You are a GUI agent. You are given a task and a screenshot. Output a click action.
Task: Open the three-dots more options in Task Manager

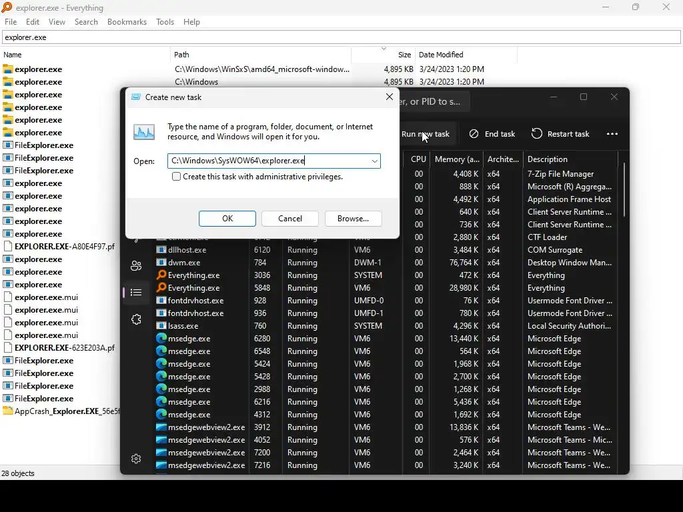click(x=612, y=133)
